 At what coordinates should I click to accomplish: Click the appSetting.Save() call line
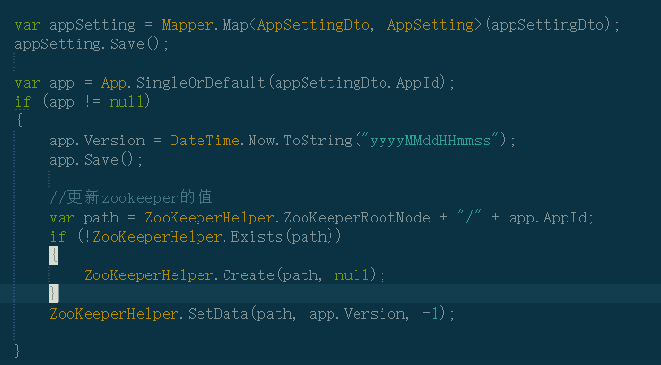pyautogui.click(x=92, y=44)
